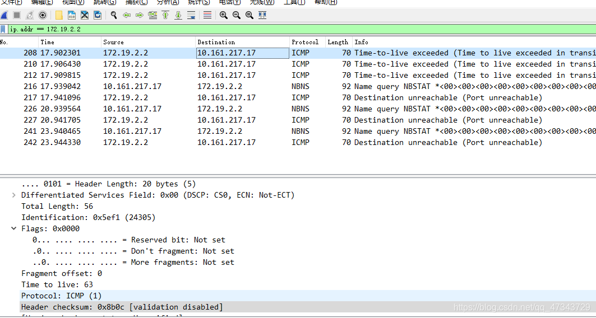Stop the running packet capture
The width and height of the screenshot is (596, 318).
coord(17,15)
